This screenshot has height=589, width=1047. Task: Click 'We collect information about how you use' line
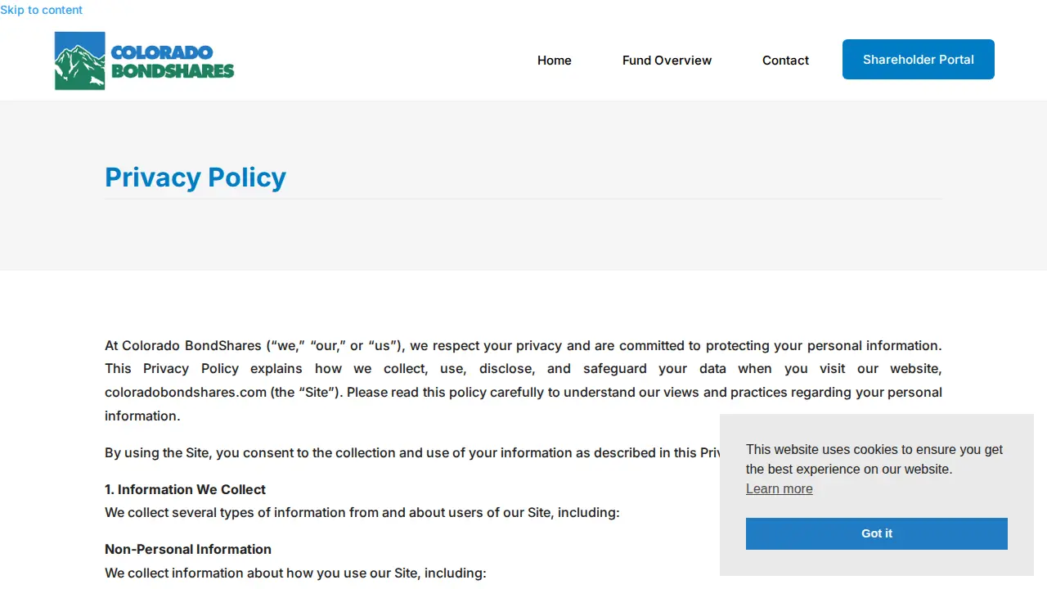click(295, 573)
